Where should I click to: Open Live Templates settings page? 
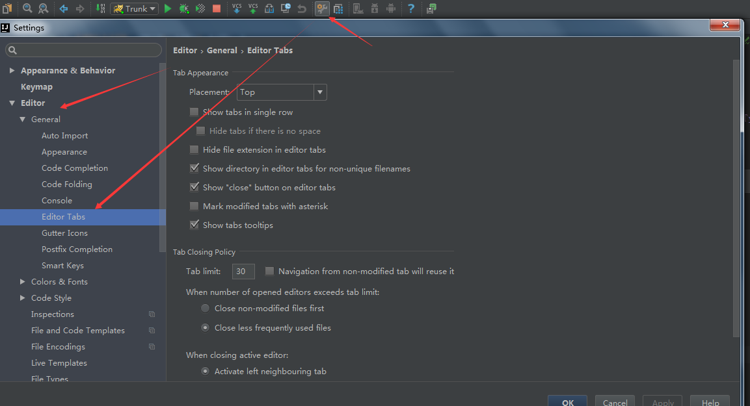click(59, 363)
